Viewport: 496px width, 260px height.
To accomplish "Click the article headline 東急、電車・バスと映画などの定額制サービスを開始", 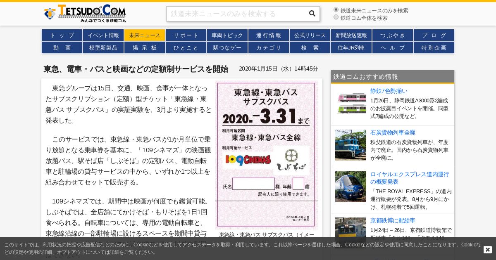I will click(136, 69).
